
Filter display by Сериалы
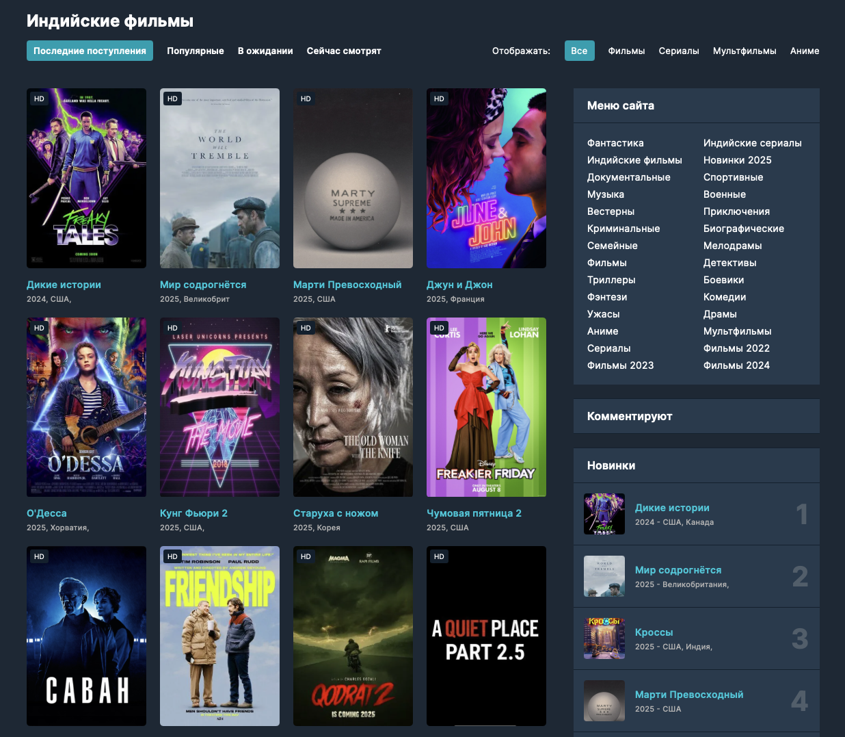[679, 51]
